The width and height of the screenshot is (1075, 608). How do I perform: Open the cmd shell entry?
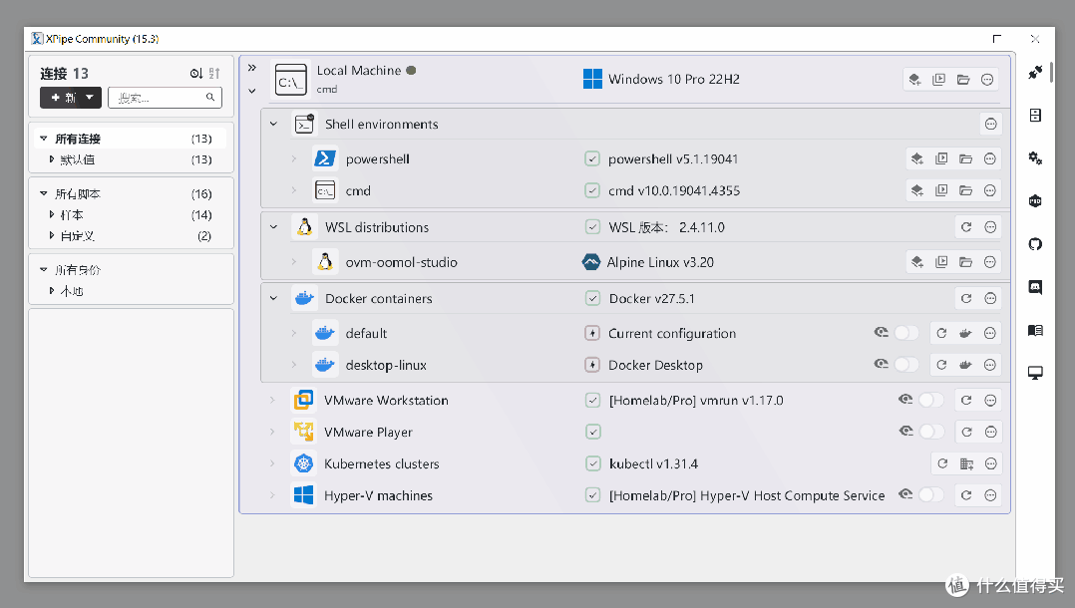pos(358,190)
